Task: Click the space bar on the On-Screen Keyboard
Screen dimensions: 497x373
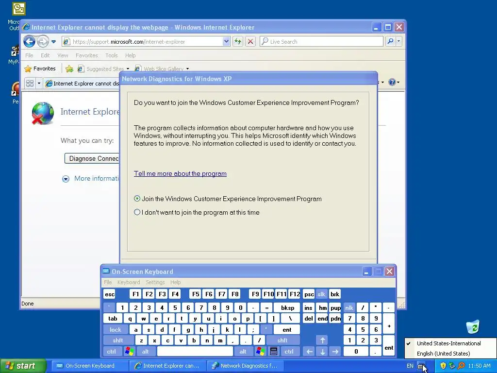Action: [x=195, y=352]
